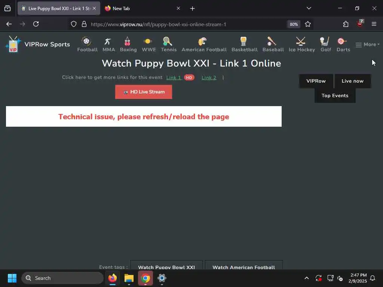
Task: Open the Golf category
Action: click(326, 44)
